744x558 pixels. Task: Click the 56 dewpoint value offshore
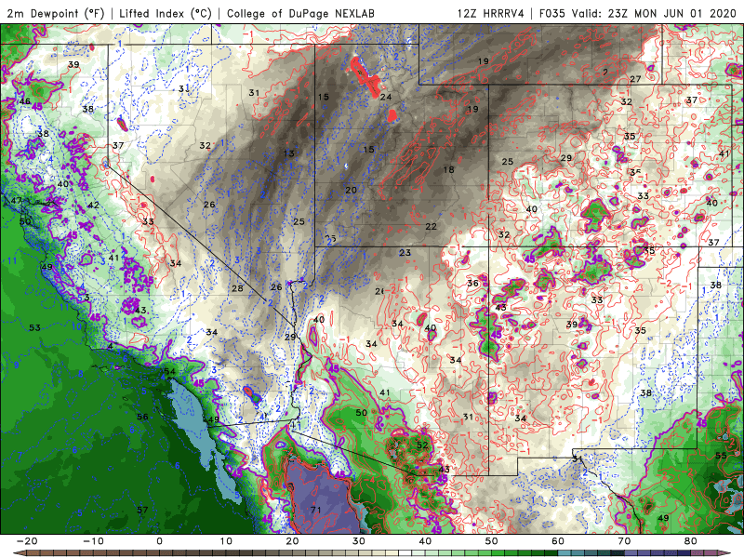[x=142, y=417]
